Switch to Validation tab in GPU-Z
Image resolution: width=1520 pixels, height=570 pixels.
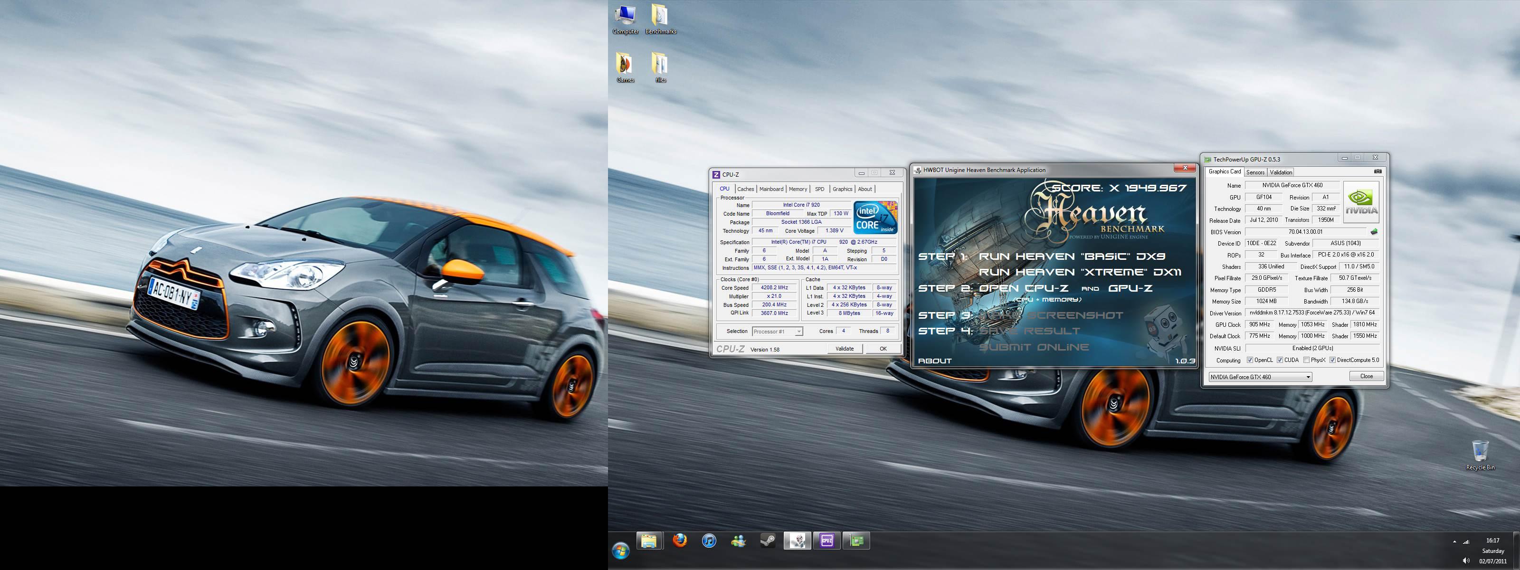1281,172
